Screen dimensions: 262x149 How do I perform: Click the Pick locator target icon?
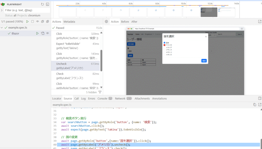[106, 22]
